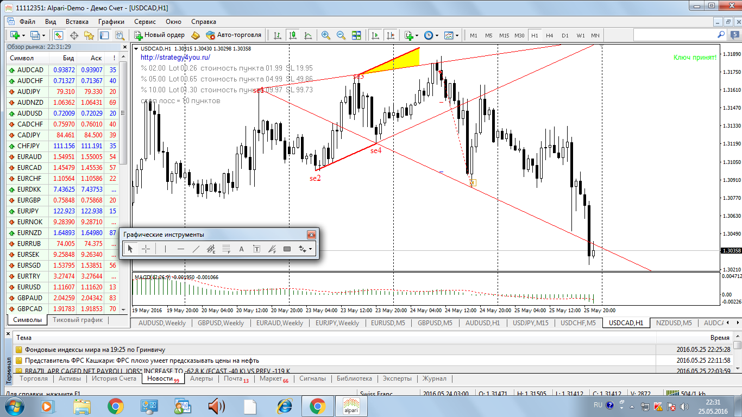Open the История Счета terminal tab

114,378
